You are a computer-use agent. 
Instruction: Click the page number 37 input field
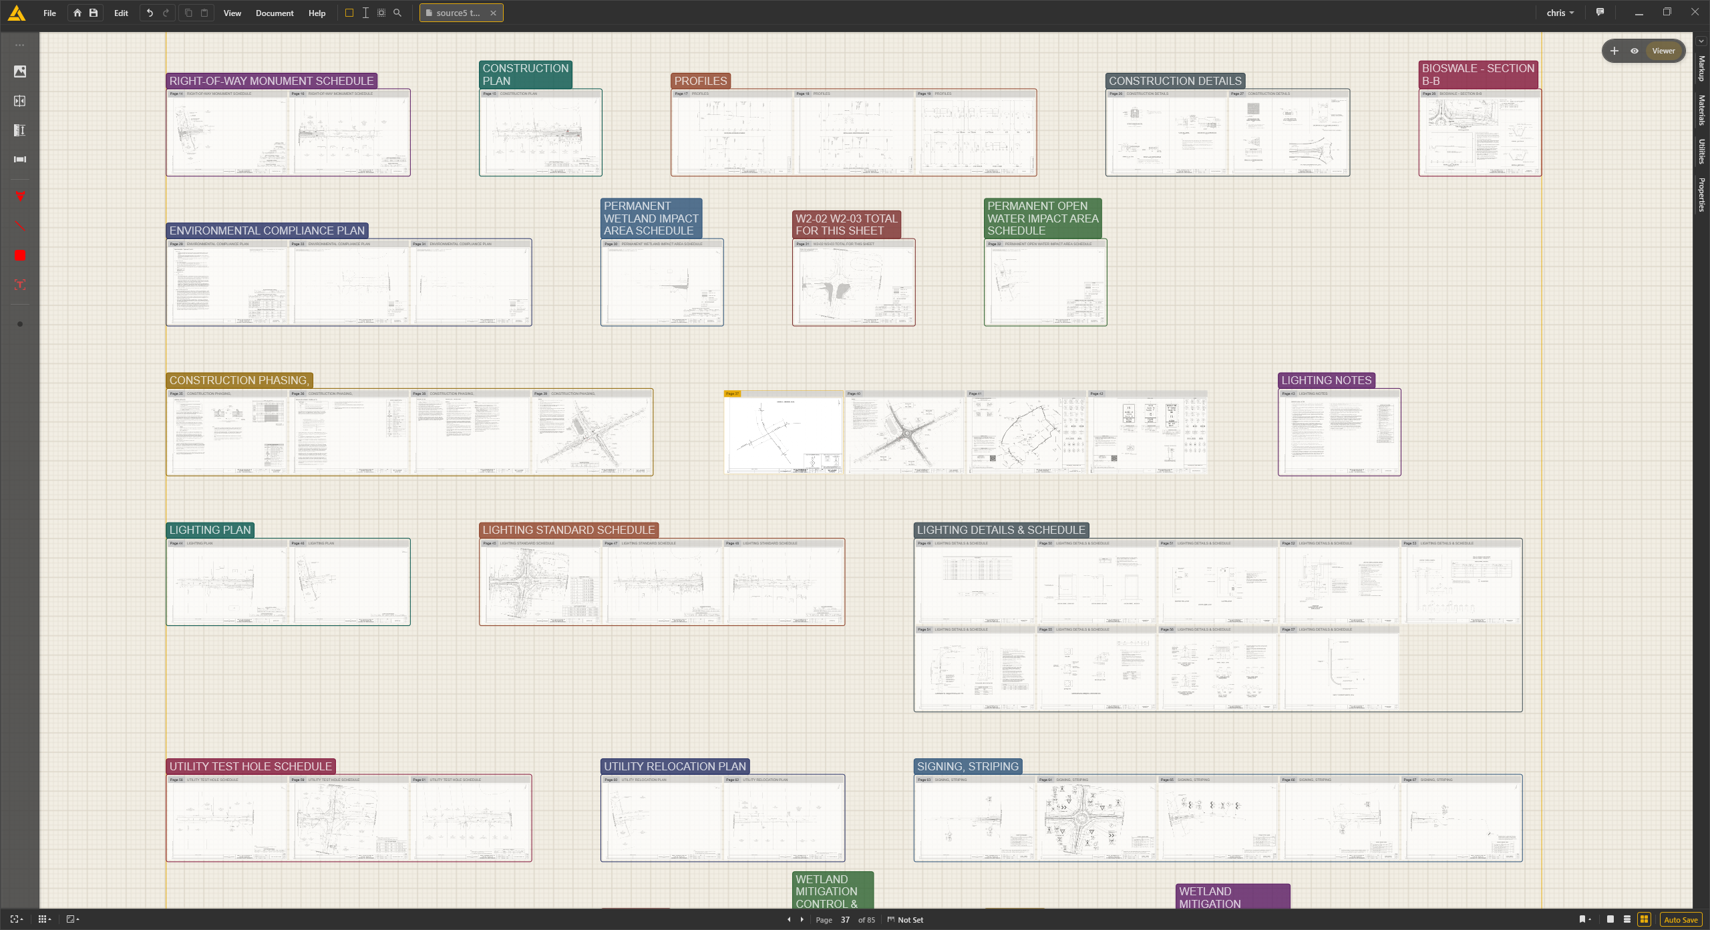coord(846,920)
